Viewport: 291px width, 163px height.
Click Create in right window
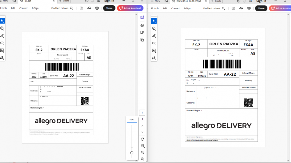(216, 1)
